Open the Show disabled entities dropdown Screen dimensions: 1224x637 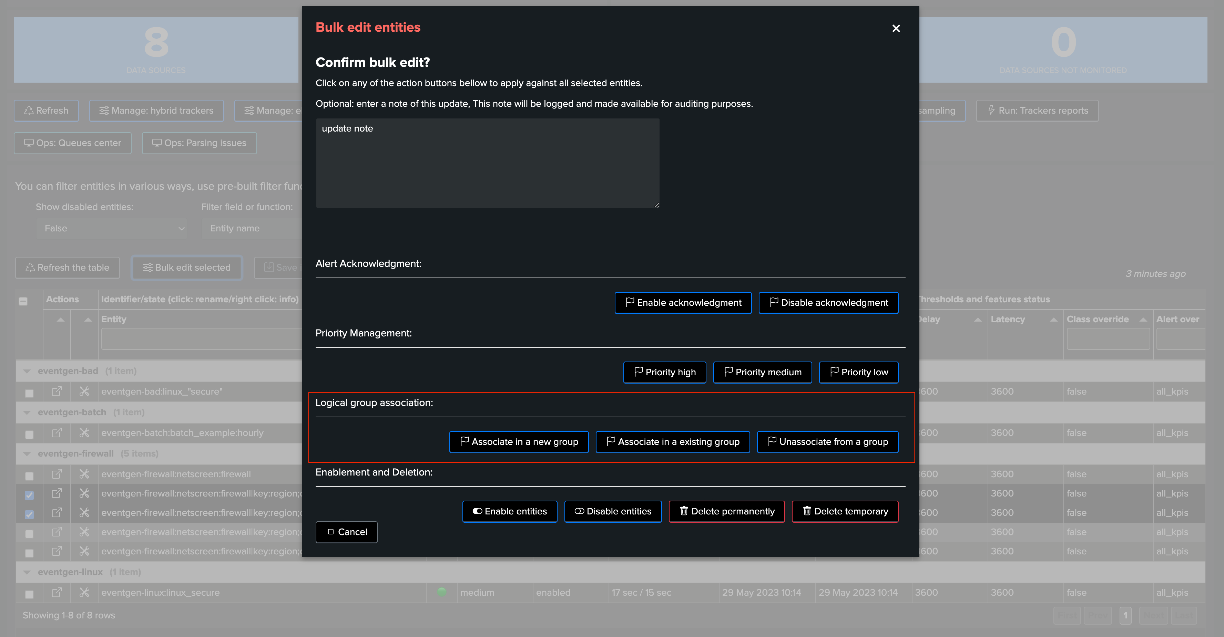(112, 228)
